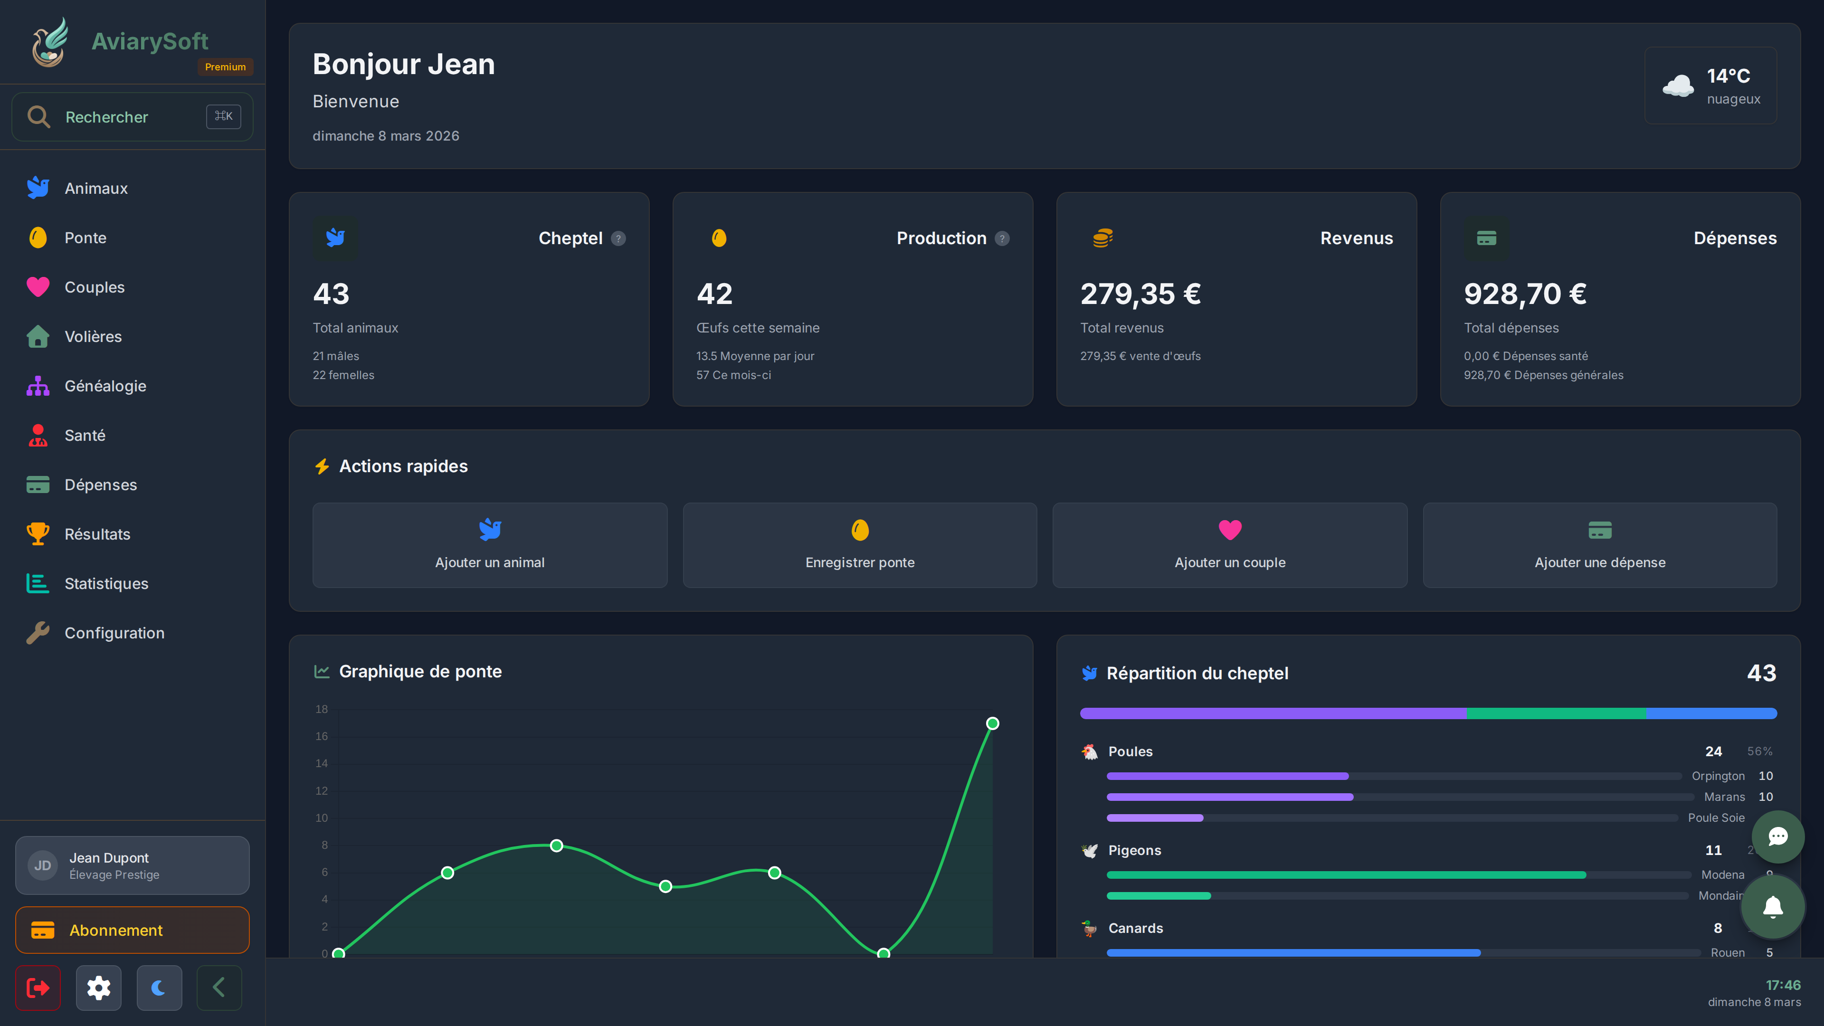This screenshot has width=1824, height=1026.
Task: Toggle dark mode with the moon icon
Action: (x=159, y=988)
